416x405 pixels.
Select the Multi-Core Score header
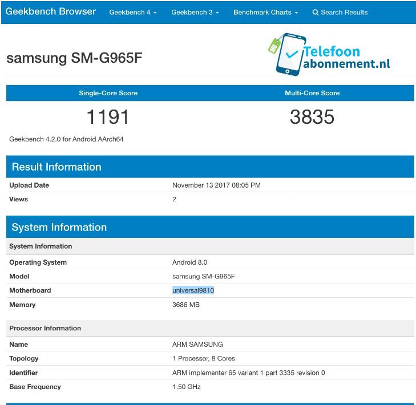click(312, 93)
